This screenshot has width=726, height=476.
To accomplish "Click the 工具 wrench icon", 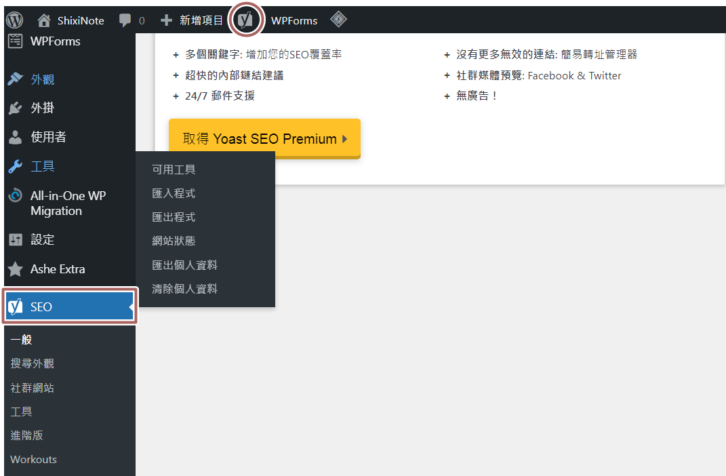I will [x=16, y=166].
